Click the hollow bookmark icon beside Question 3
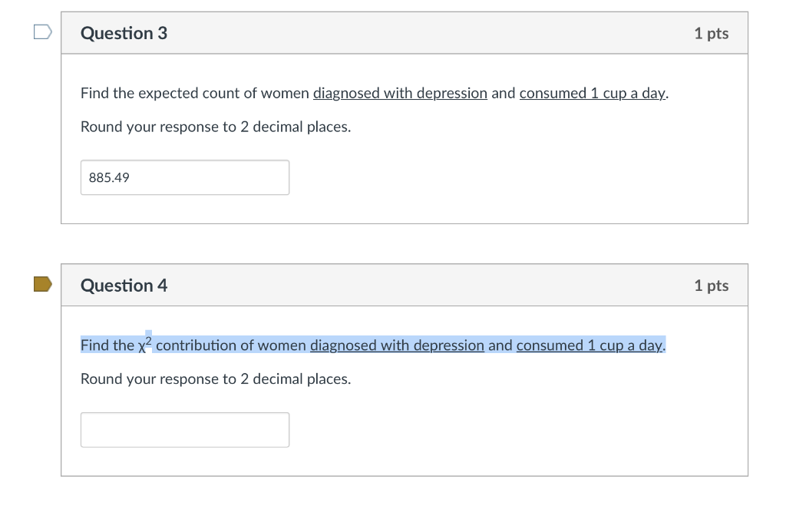 [41, 32]
